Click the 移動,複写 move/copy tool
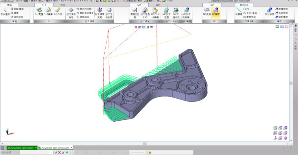 [17, 9]
